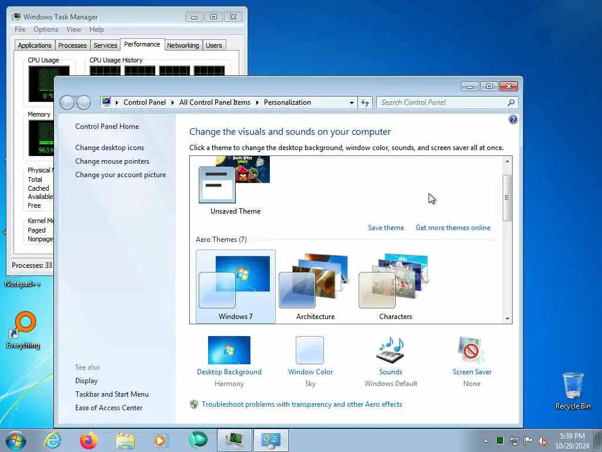The image size is (602, 452).
Task: Open Action Center flag tray icon
Action: click(x=529, y=440)
